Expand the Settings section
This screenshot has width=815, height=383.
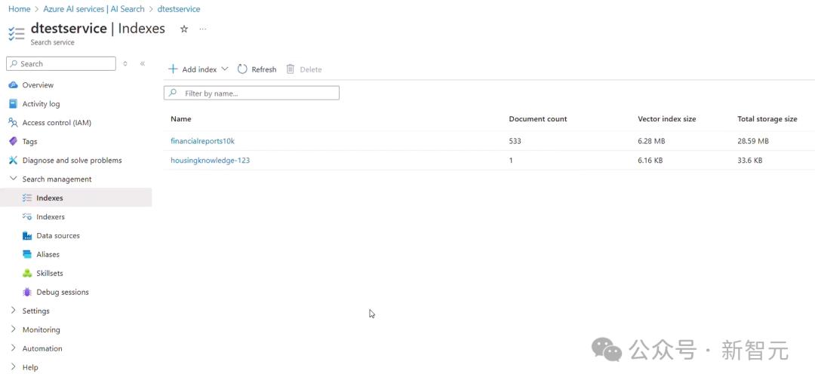13,311
